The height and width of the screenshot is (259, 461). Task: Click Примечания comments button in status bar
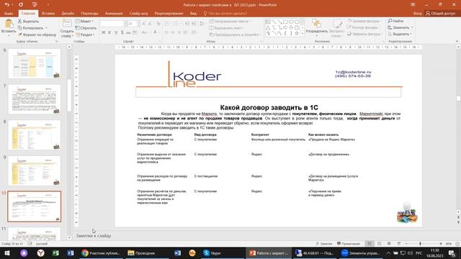click(x=349, y=244)
